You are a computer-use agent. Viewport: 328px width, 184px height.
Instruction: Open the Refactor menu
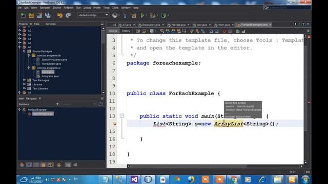[68, 8]
